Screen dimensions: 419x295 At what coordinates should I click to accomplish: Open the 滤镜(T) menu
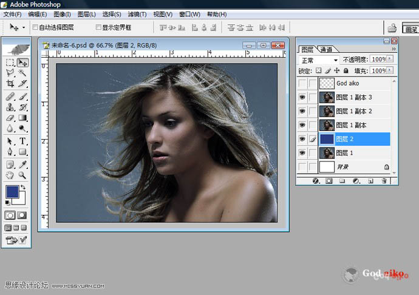[x=137, y=14]
